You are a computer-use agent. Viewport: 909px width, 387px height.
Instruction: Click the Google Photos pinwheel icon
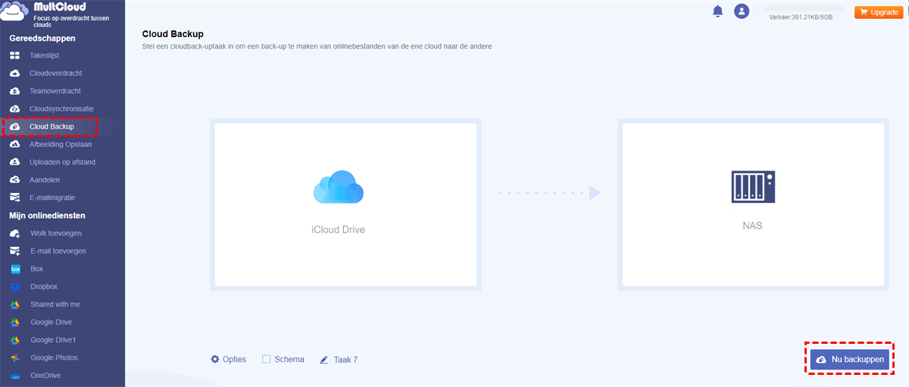click(15, 357)
